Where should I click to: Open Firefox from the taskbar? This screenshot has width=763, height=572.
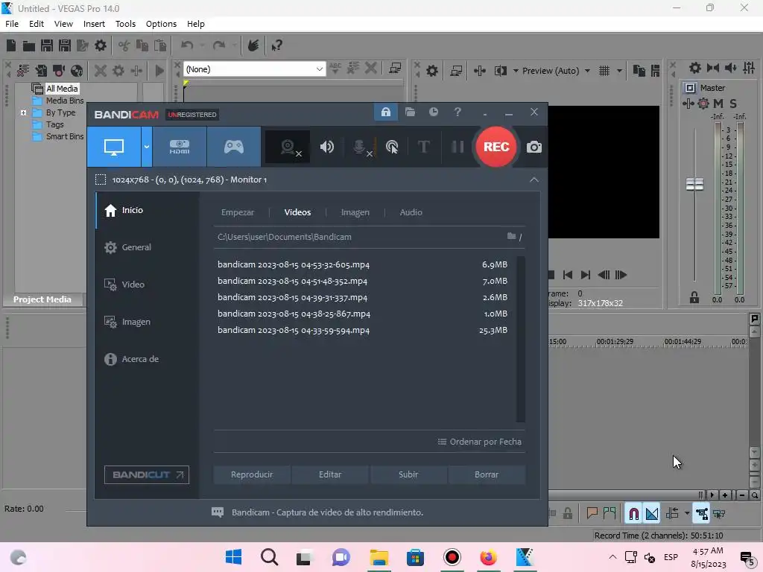[488, 557]
